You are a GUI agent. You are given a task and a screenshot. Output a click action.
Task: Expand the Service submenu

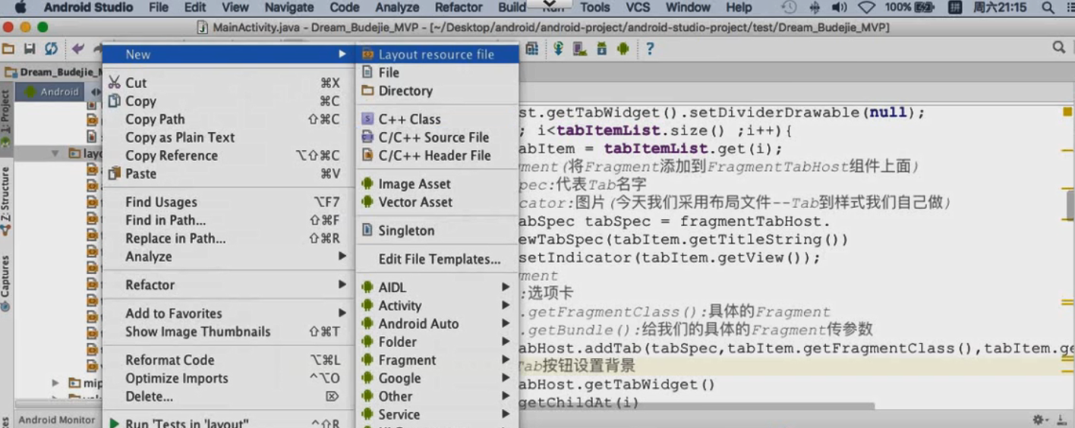tap(437, 415)
